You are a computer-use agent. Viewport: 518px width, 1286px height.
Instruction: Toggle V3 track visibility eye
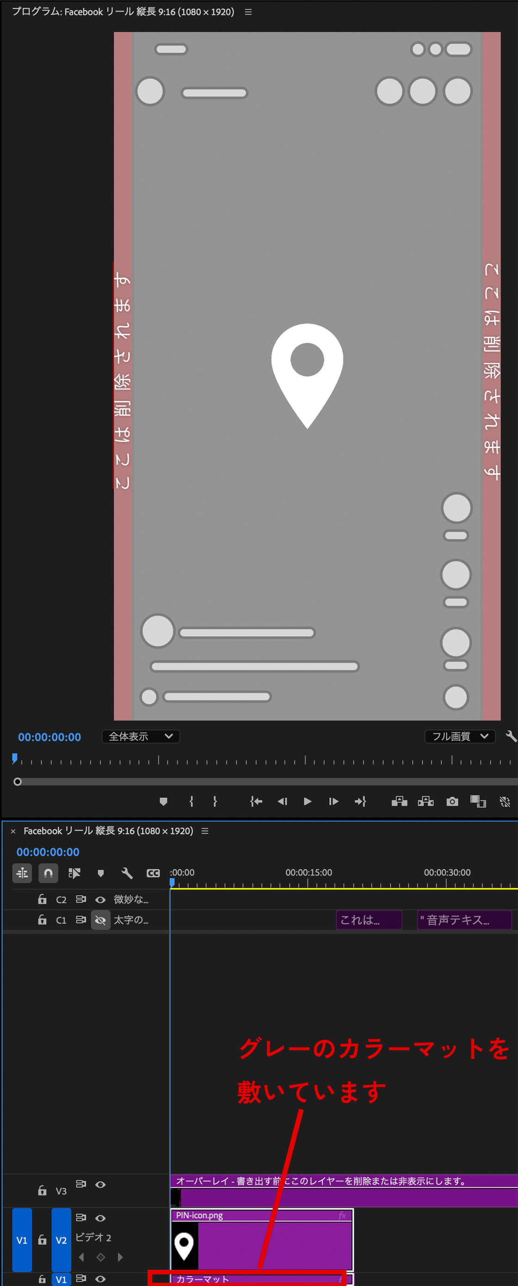click(100, 1184)
